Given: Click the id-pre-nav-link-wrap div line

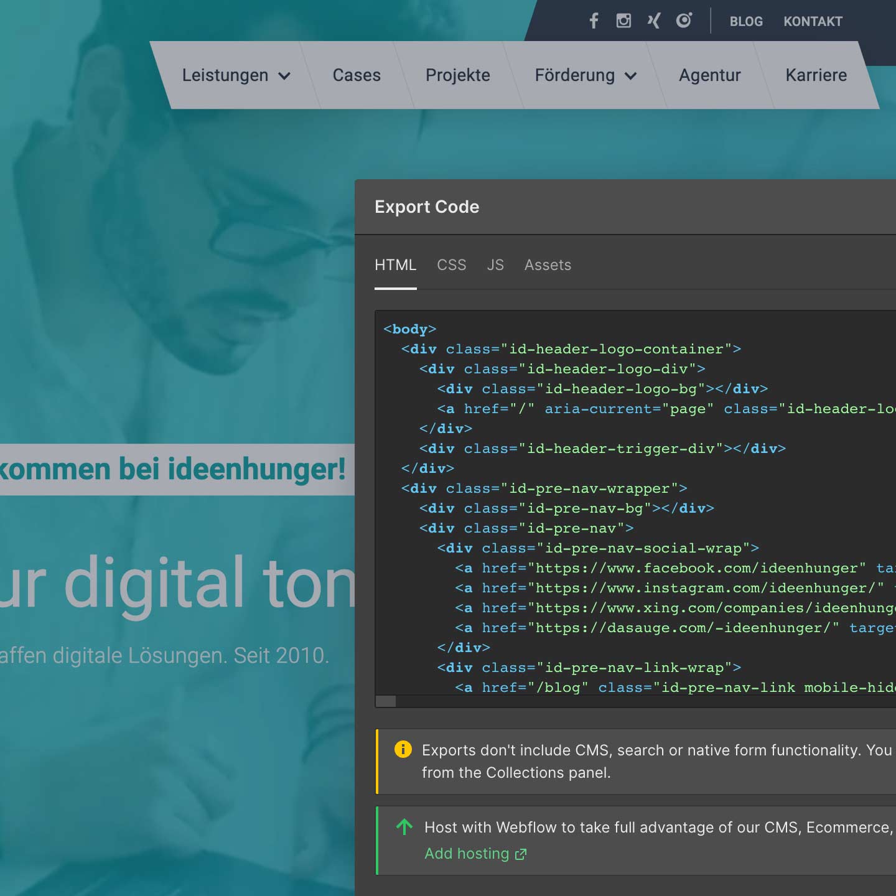Looking at the screenshot, I should (x=589, y=668).
